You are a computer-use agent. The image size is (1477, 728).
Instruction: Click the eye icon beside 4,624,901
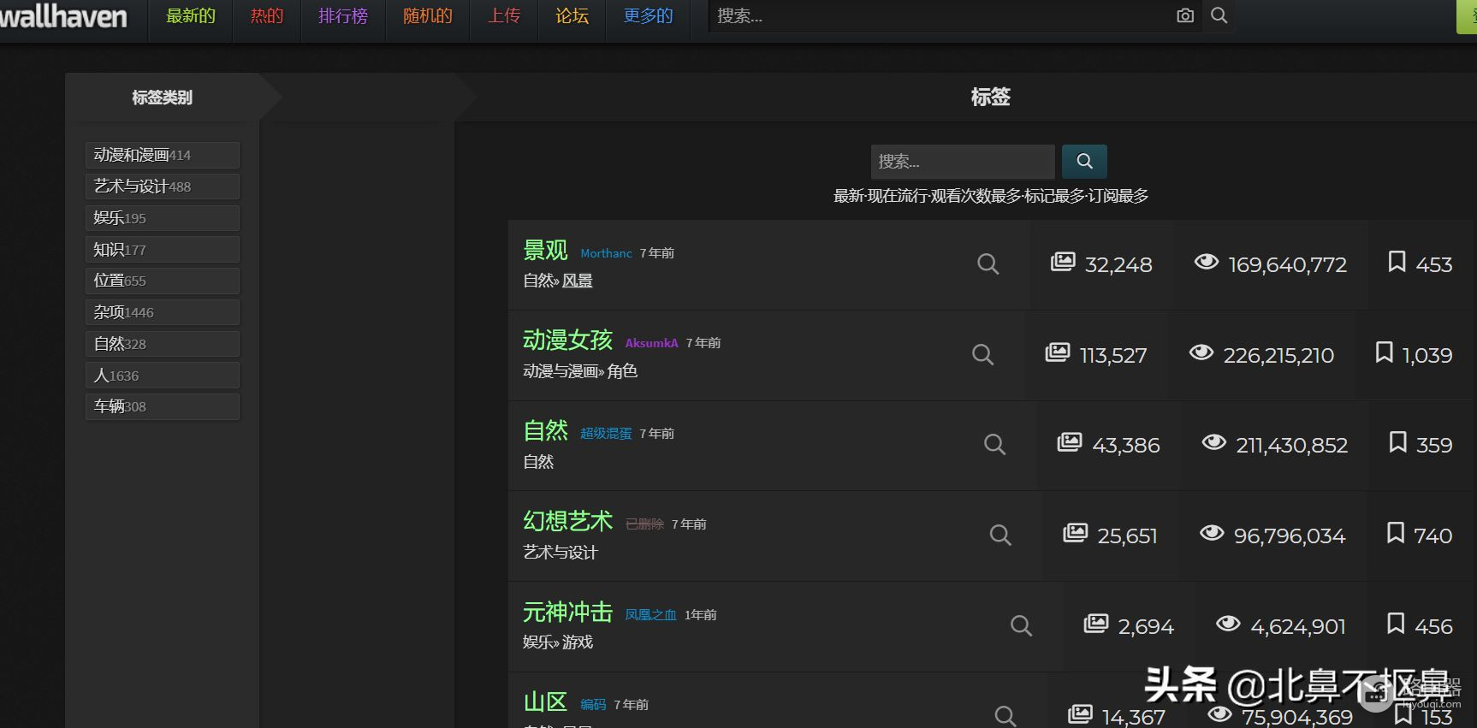pyautogui.click(x=1228, y=624)
